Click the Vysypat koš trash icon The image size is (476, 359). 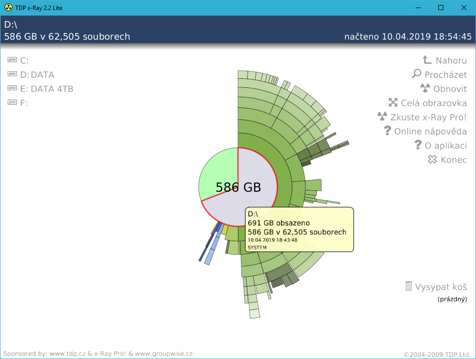pyautogui.click(x=409, y=286)
